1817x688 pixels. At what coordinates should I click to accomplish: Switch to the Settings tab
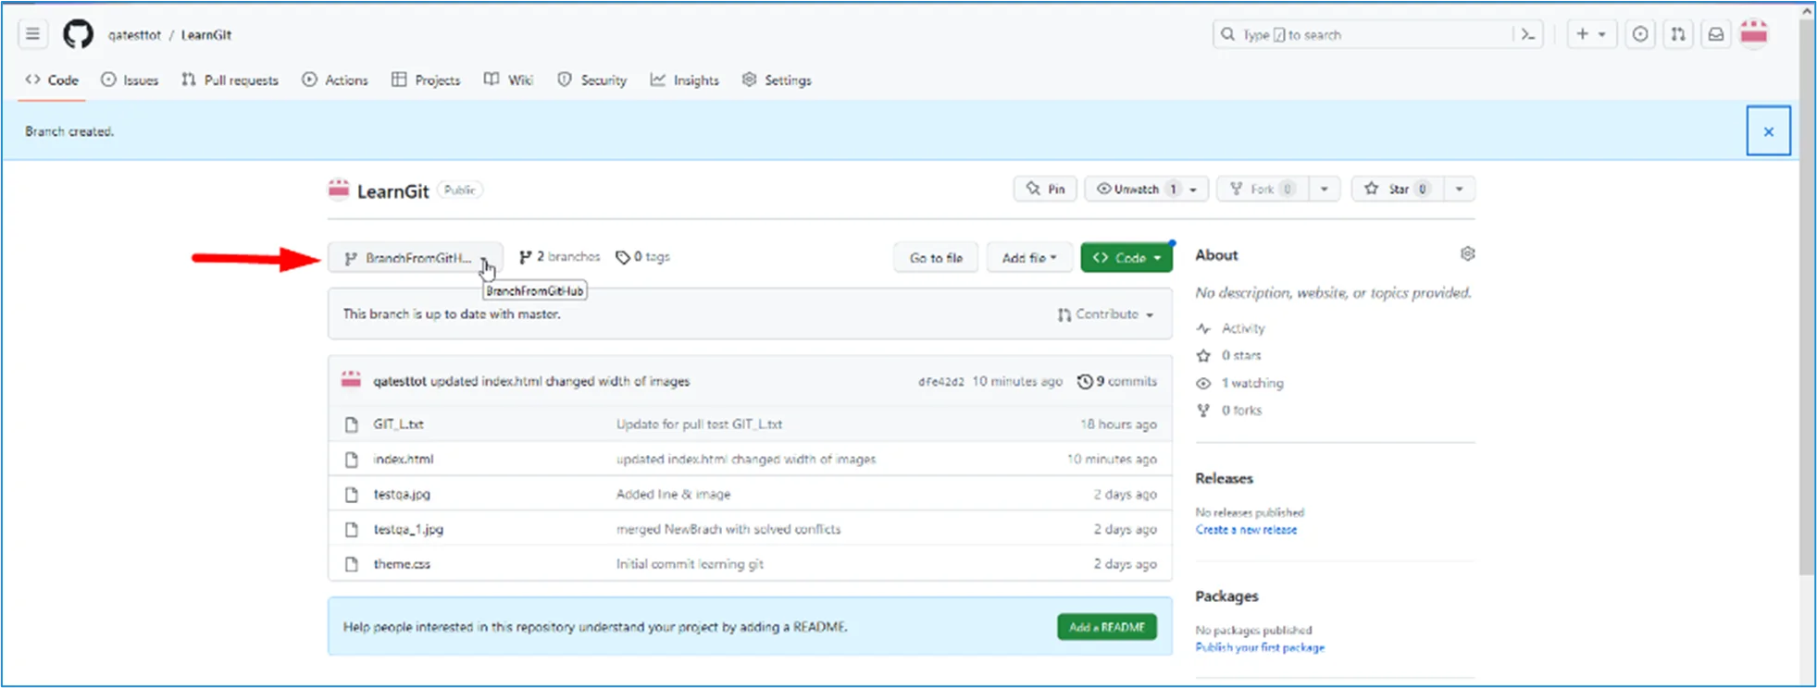pos(778,80)
